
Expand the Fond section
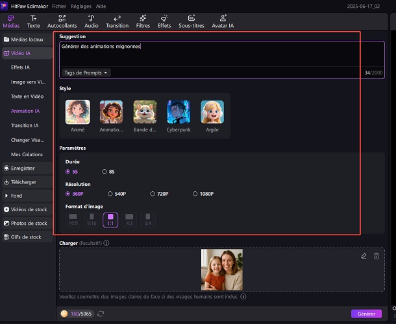pyautogui.click(x=27, y=196)
